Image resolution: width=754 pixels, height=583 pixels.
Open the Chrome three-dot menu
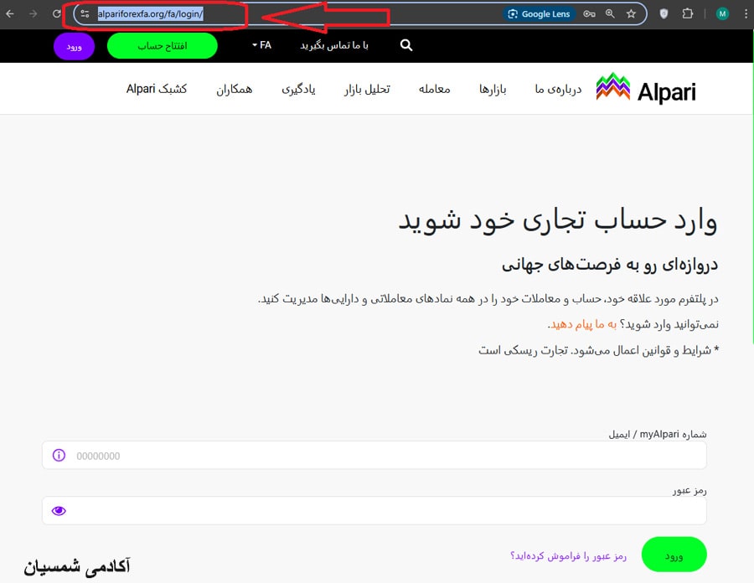coord(746,14)
